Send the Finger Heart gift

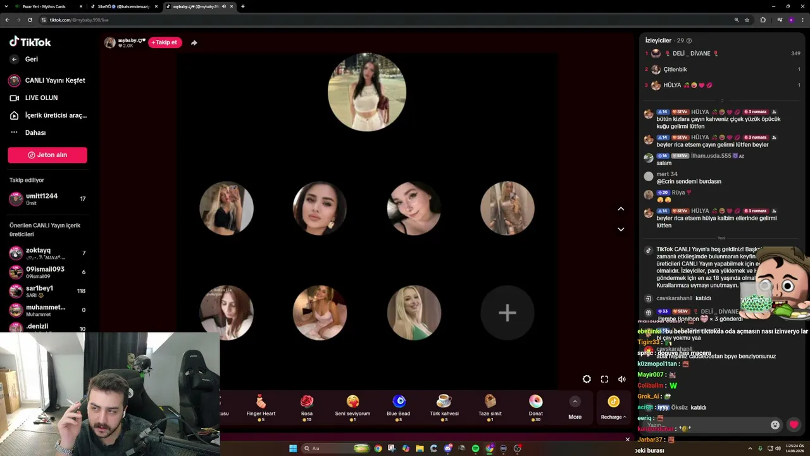click(261, 407)
